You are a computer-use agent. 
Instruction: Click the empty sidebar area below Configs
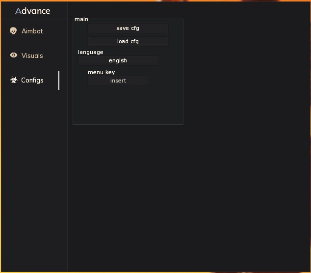click(33, 172)
